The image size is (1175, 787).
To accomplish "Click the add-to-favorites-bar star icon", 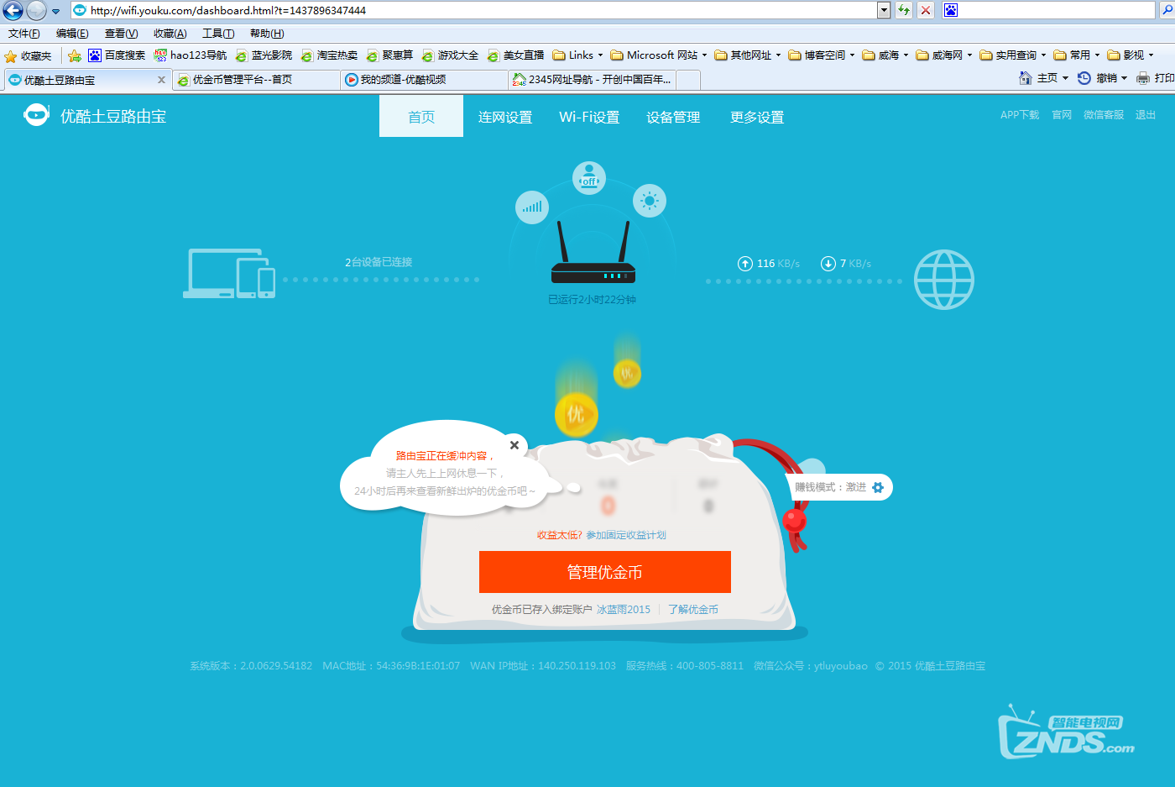I will point(75,55).
